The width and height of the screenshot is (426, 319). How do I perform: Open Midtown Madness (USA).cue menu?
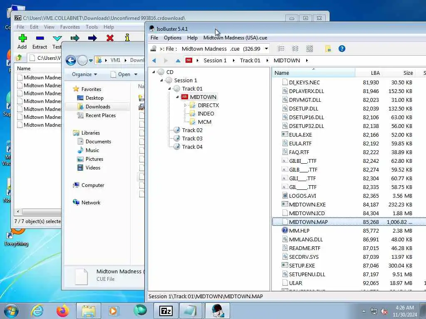(x=235, y=38)
